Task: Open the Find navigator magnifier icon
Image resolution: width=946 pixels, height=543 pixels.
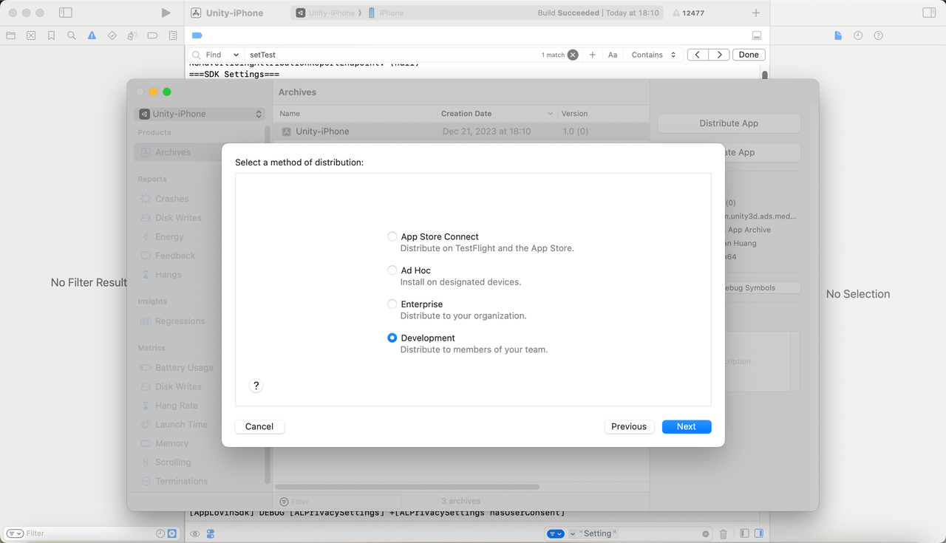Action: tap(72, 35)
